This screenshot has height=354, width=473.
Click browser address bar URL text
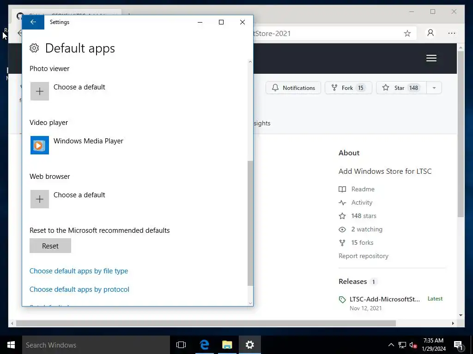pyautogui.click(x=272, y=33)
